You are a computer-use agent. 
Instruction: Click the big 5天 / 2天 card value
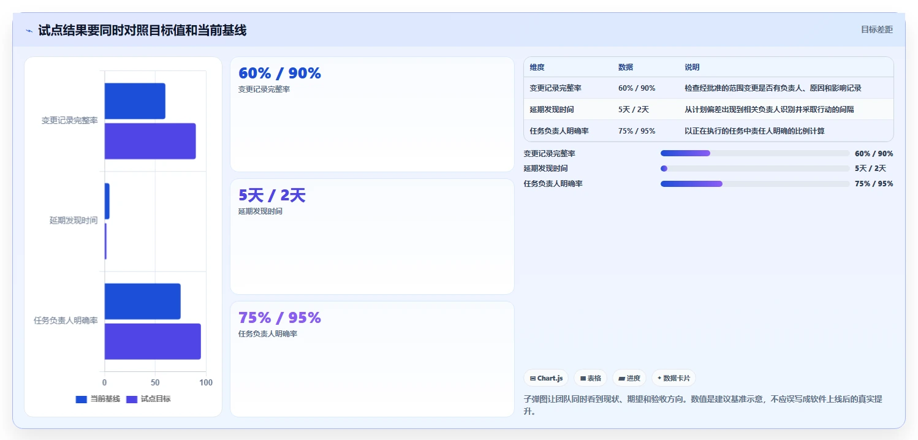click(x=272, y=195)
